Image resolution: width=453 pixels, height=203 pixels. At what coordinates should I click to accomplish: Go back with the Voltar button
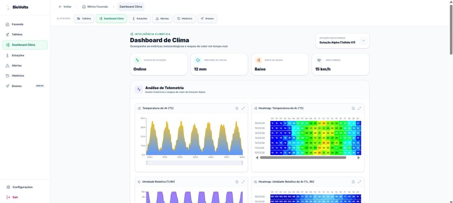click(x=65, y=7)
